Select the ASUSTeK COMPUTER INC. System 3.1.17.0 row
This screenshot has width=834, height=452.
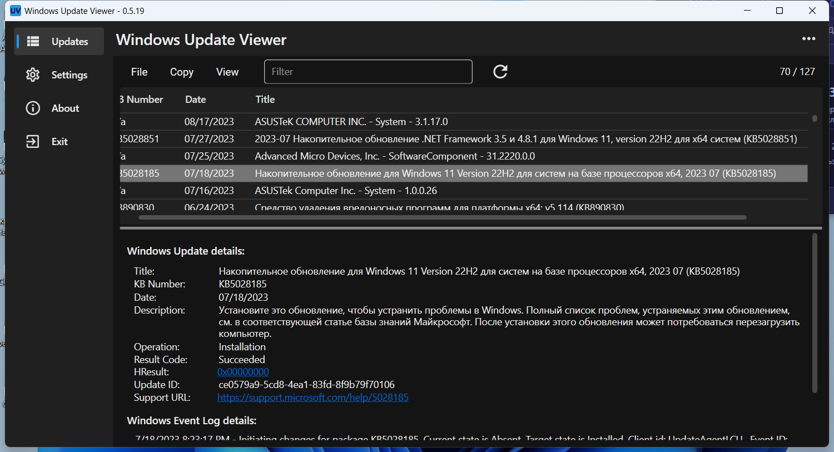464,122
